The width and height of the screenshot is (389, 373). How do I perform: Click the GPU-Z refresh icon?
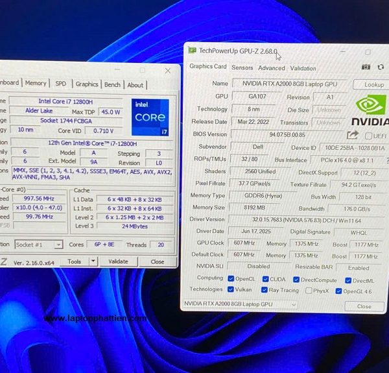381,67
